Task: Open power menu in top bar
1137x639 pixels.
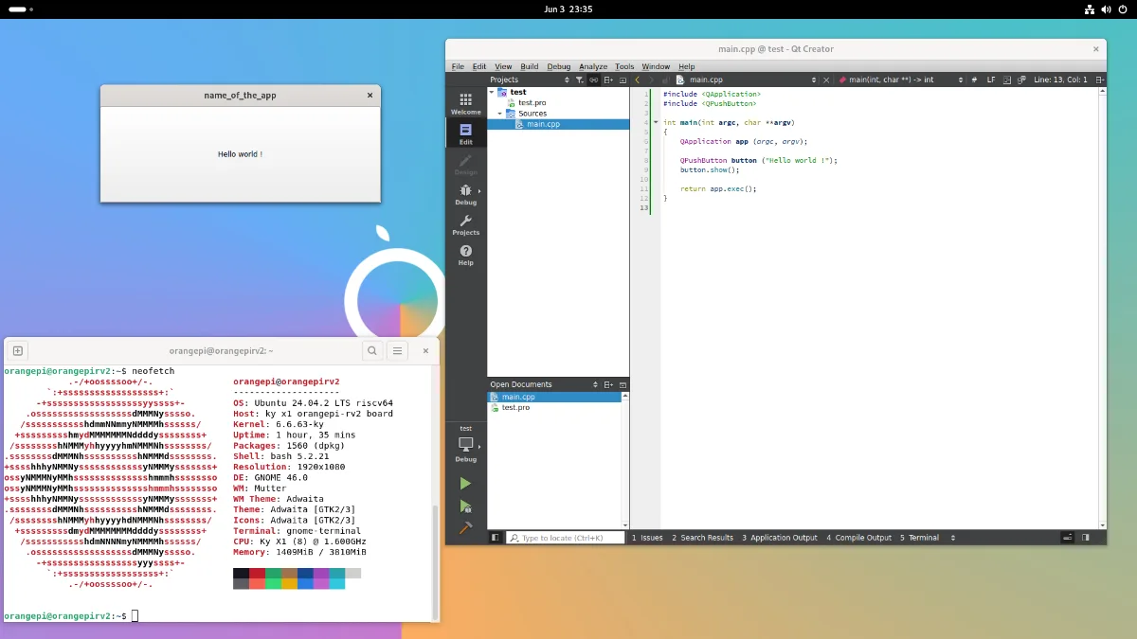Action: [x=1123, y=9]
